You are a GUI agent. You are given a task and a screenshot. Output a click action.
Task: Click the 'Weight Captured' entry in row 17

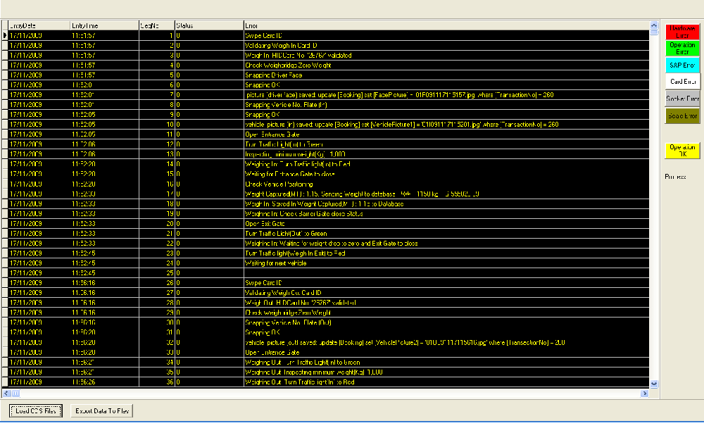(447, 194)
